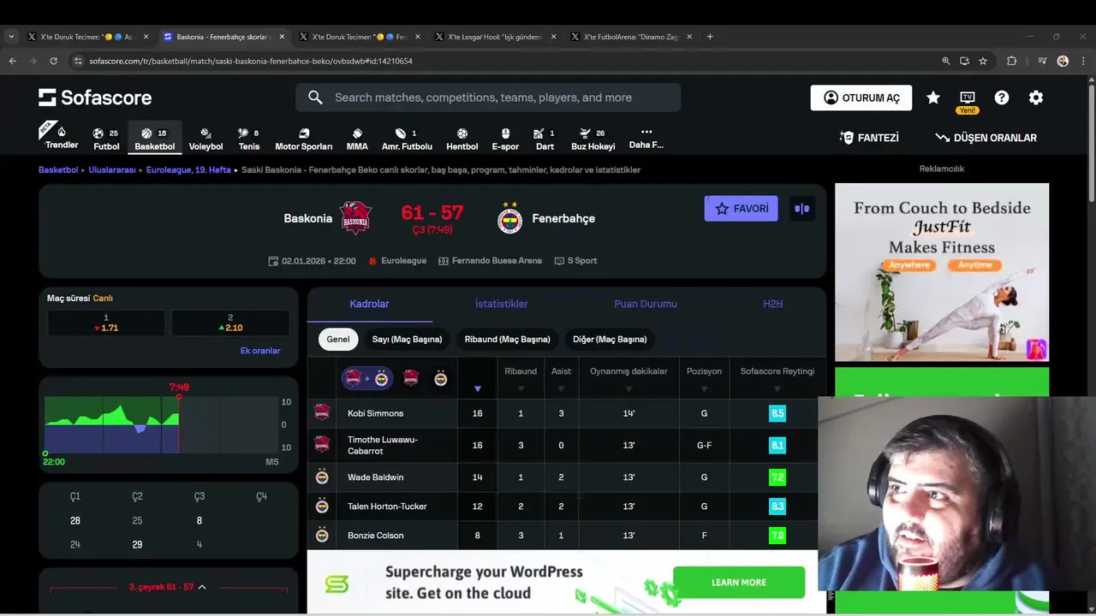1096x616 pixels.
Task: Open the Hentbol sport section
Action: [x=462, y=139]
